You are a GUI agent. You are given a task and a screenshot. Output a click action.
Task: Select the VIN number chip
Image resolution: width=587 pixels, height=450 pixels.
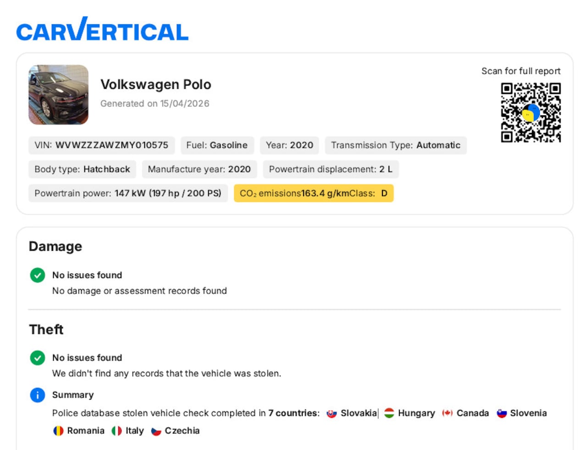pyautogui.click(x=101, y=145)
